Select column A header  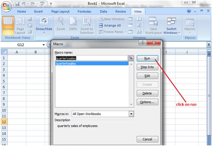[17, 52]
